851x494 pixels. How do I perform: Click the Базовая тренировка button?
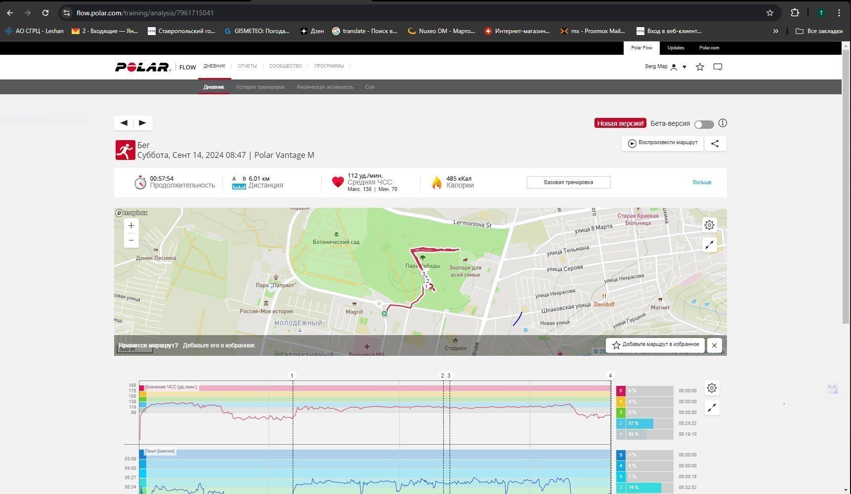pos(568,182)
